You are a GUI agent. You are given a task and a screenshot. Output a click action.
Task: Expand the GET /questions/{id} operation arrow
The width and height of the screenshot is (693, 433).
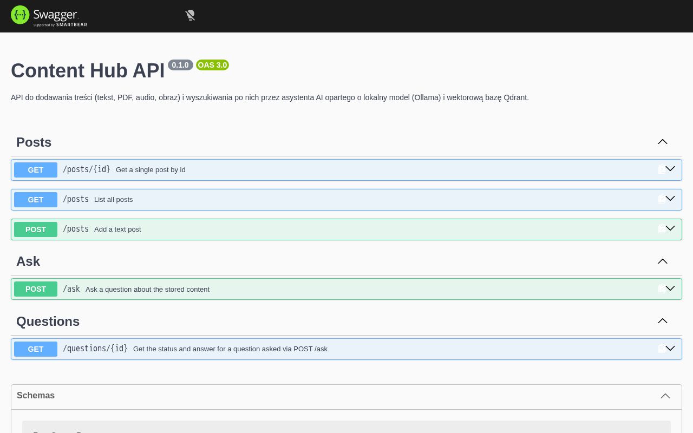pos(670,348)
